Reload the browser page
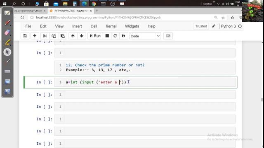Viewport: 264px width, 148px height. [22, 17]
